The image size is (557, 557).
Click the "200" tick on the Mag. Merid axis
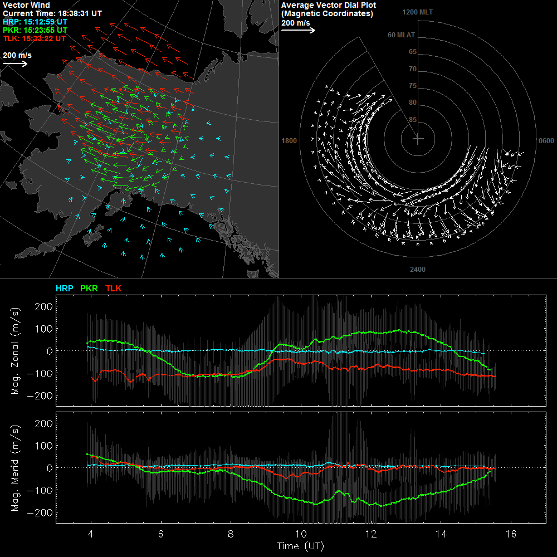pos(43,423)
